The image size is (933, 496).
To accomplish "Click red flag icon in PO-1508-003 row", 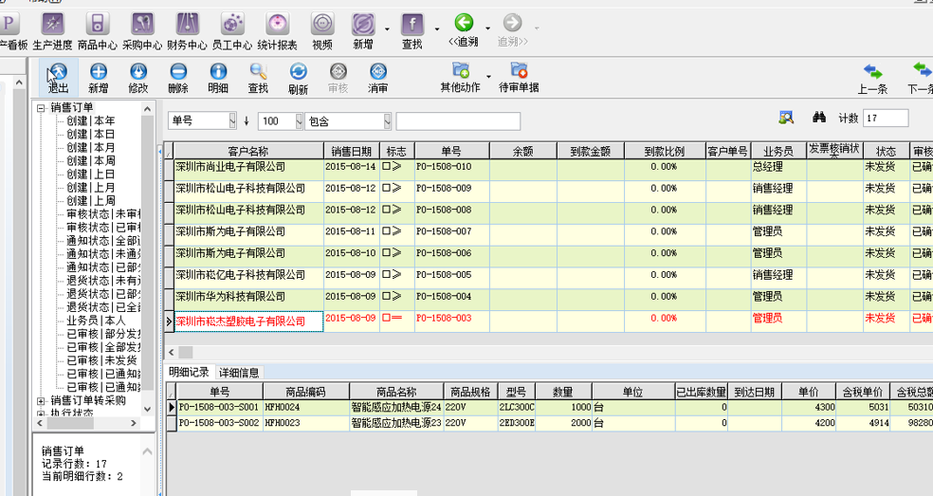I will click(x=392, y=318).
